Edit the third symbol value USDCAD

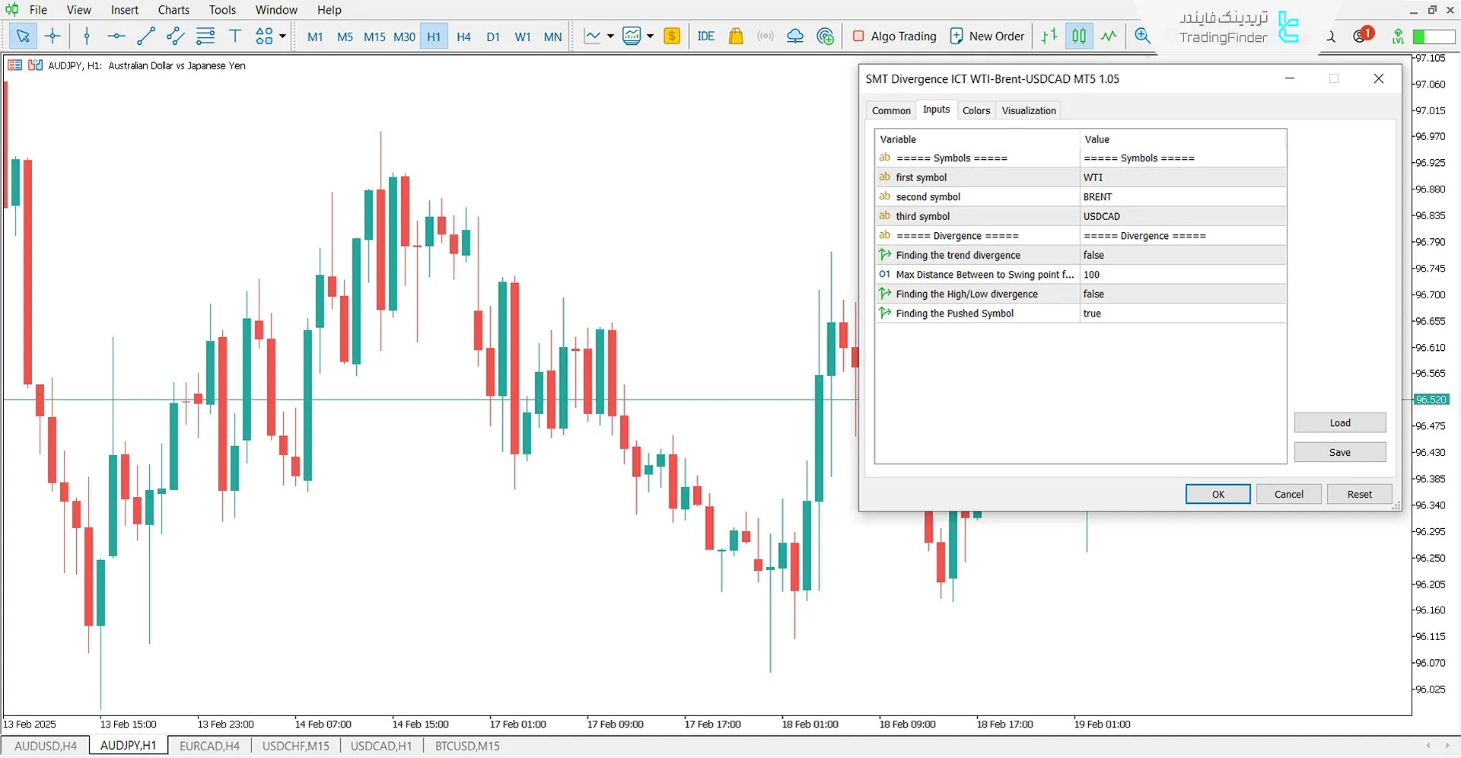point(1182,216)
